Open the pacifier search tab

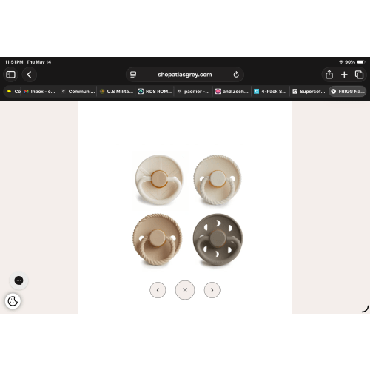pyautogui.click(x=194, y=92)
